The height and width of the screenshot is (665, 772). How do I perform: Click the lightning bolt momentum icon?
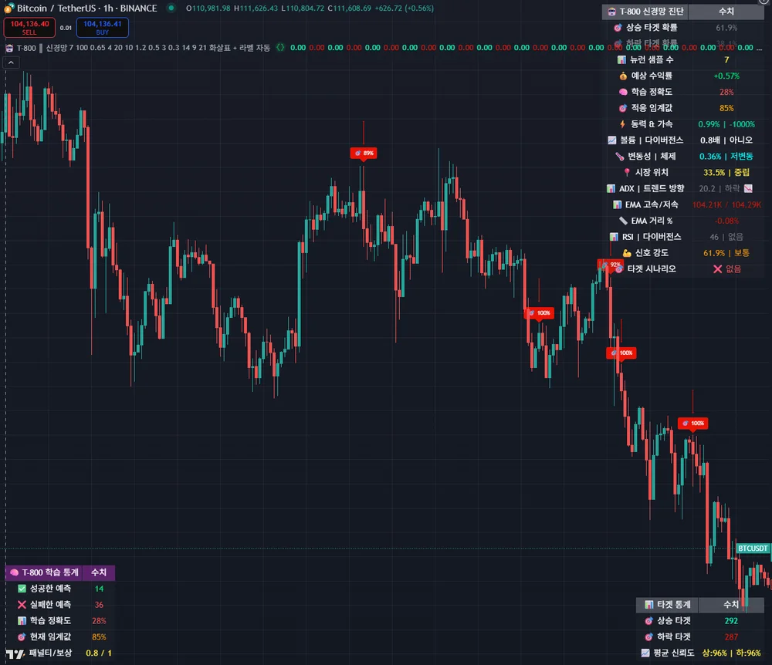click(623, 124)
